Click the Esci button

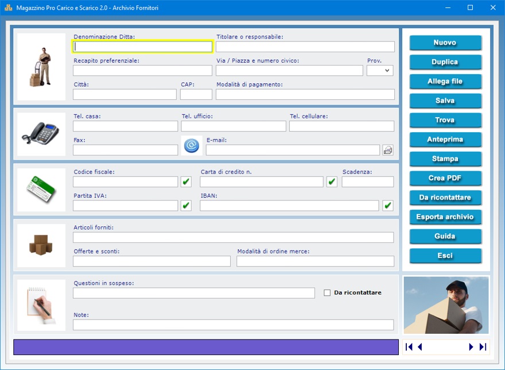[x=445, y=256]
